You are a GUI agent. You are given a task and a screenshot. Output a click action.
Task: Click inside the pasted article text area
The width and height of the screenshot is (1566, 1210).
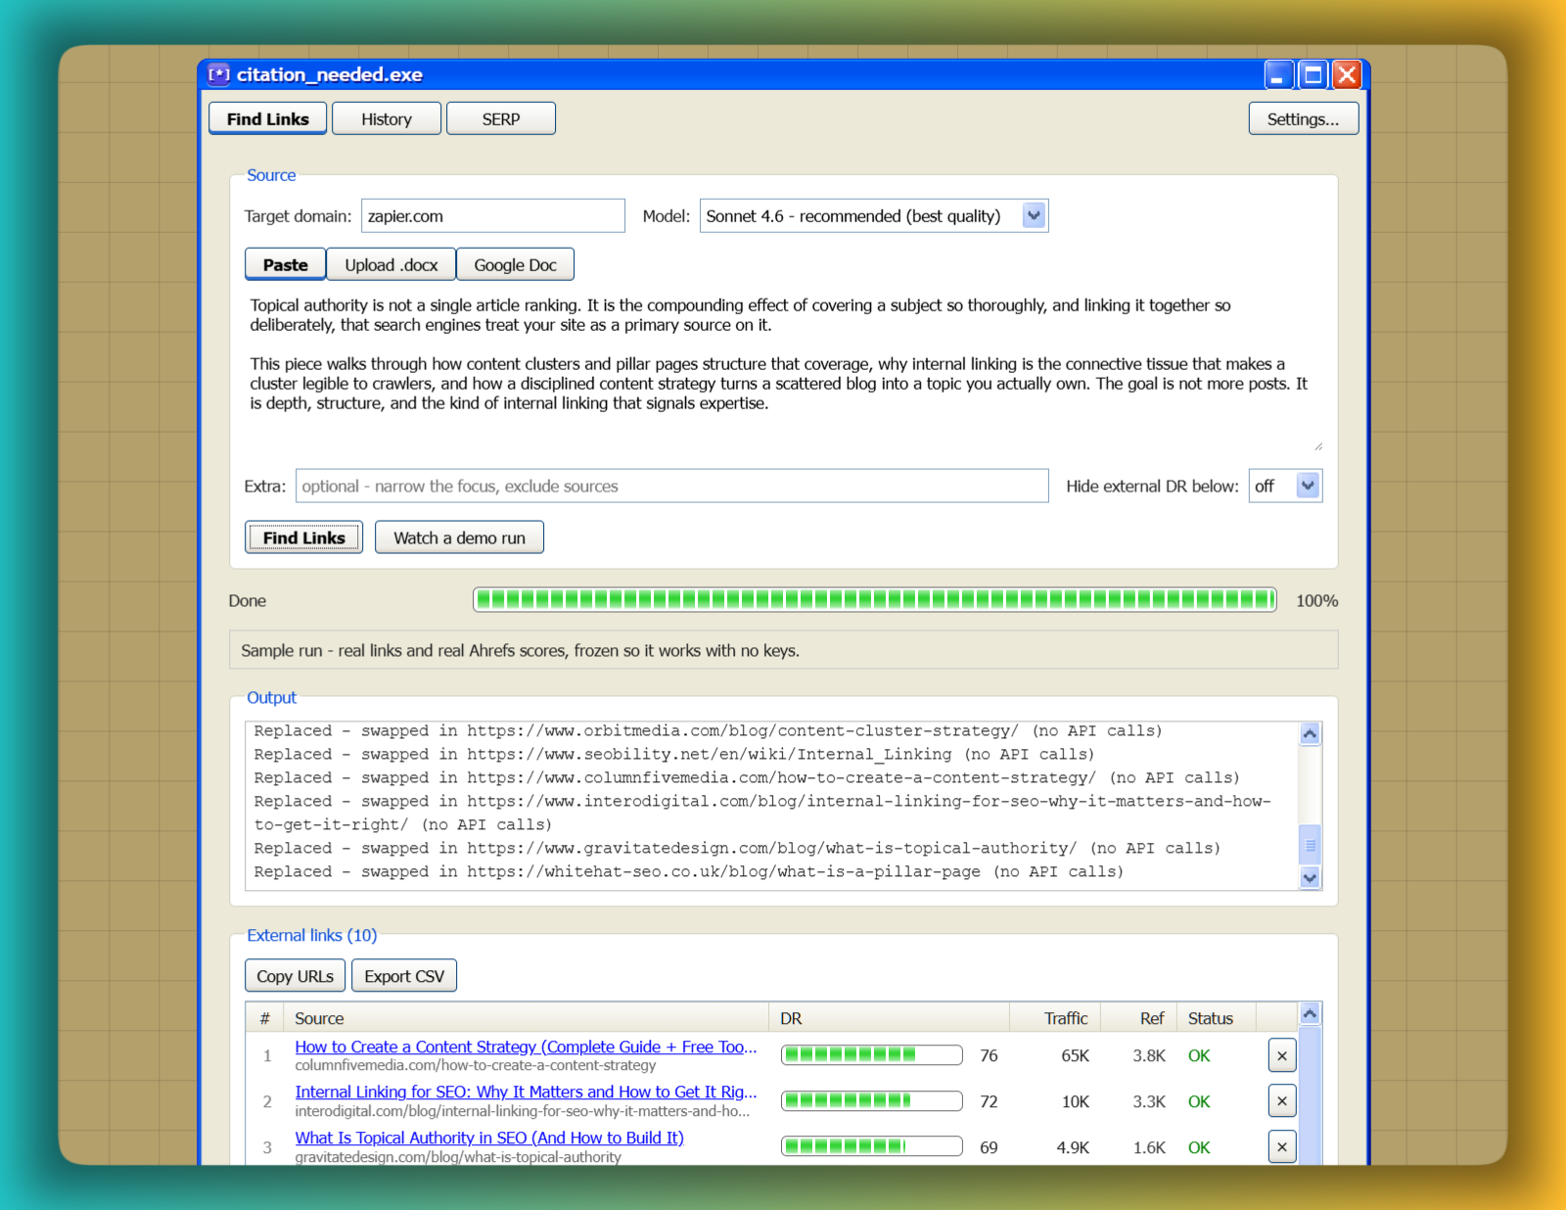(783, 372)
